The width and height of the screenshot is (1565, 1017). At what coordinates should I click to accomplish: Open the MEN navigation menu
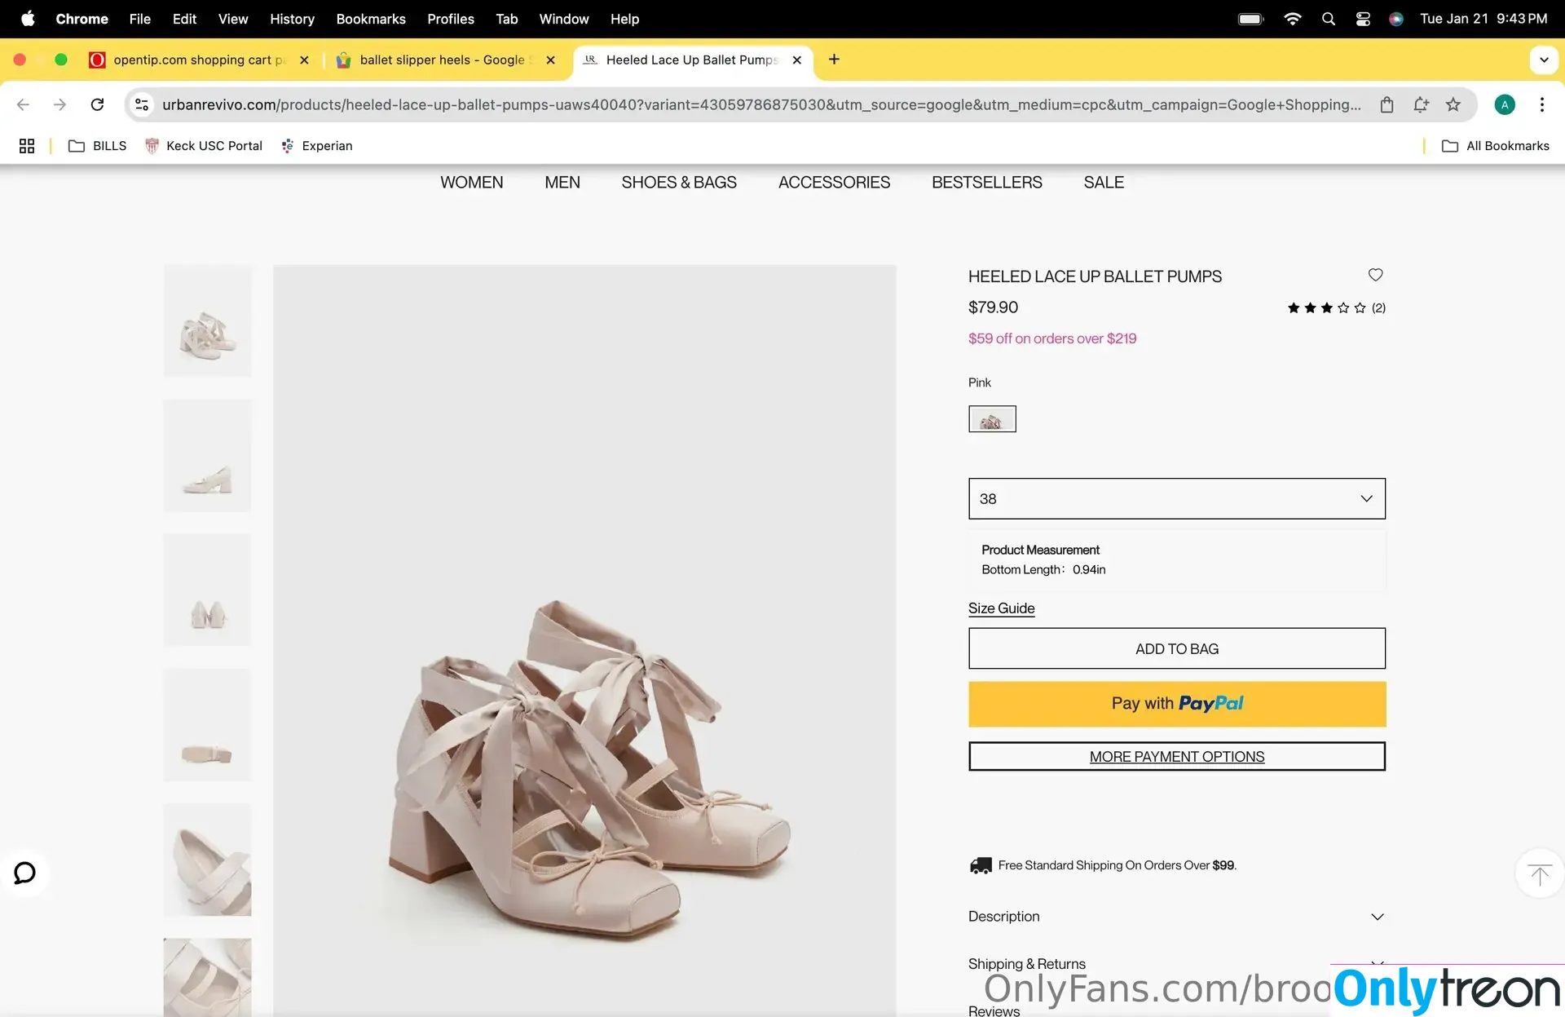[562, 183]
